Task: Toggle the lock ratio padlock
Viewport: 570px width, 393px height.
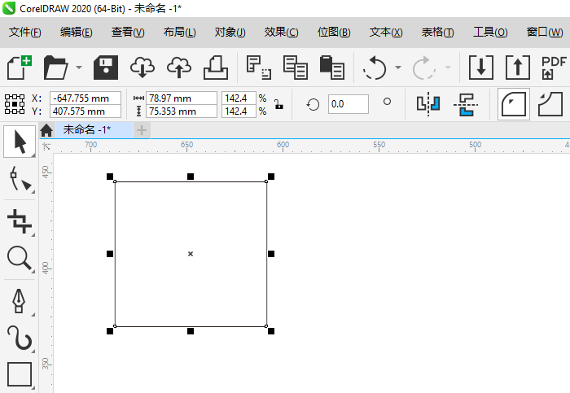Action: 278,104
